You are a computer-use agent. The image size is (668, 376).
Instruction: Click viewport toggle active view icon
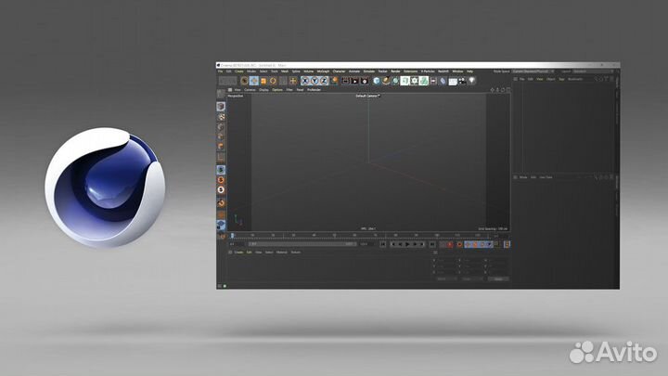(507, 90)
